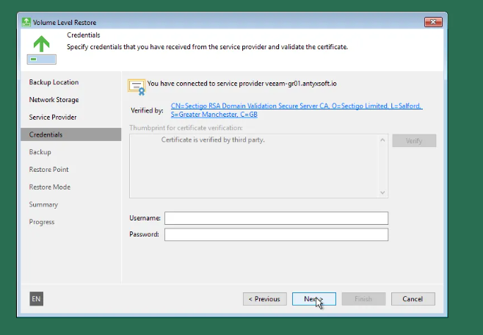The height and width of the screenshot is (335, 483).
Task: Open the EN language selector
Action: pos(37,298)
